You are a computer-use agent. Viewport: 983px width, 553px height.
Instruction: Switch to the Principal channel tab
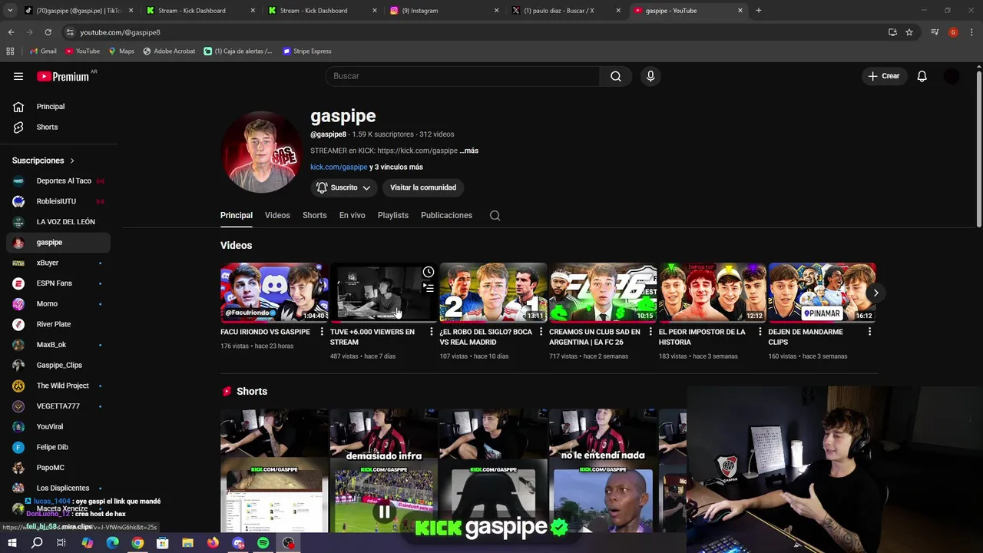pyautogui.click(x=237, y=216)
